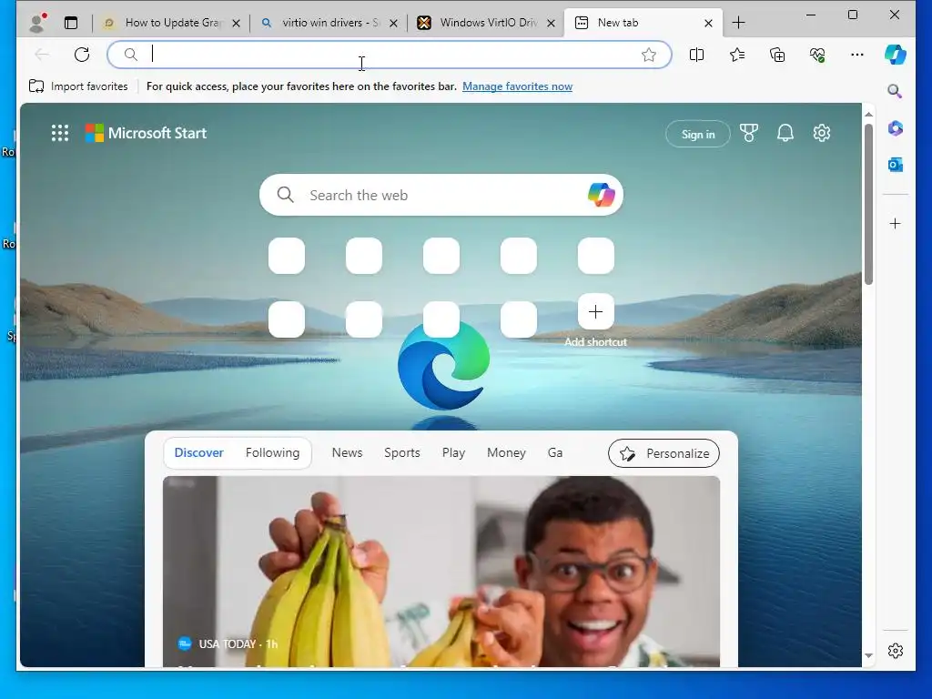Open notifications bell icon

785,133
